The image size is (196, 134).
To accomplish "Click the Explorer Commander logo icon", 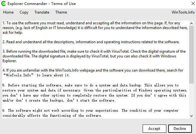I will click(3, 3).
